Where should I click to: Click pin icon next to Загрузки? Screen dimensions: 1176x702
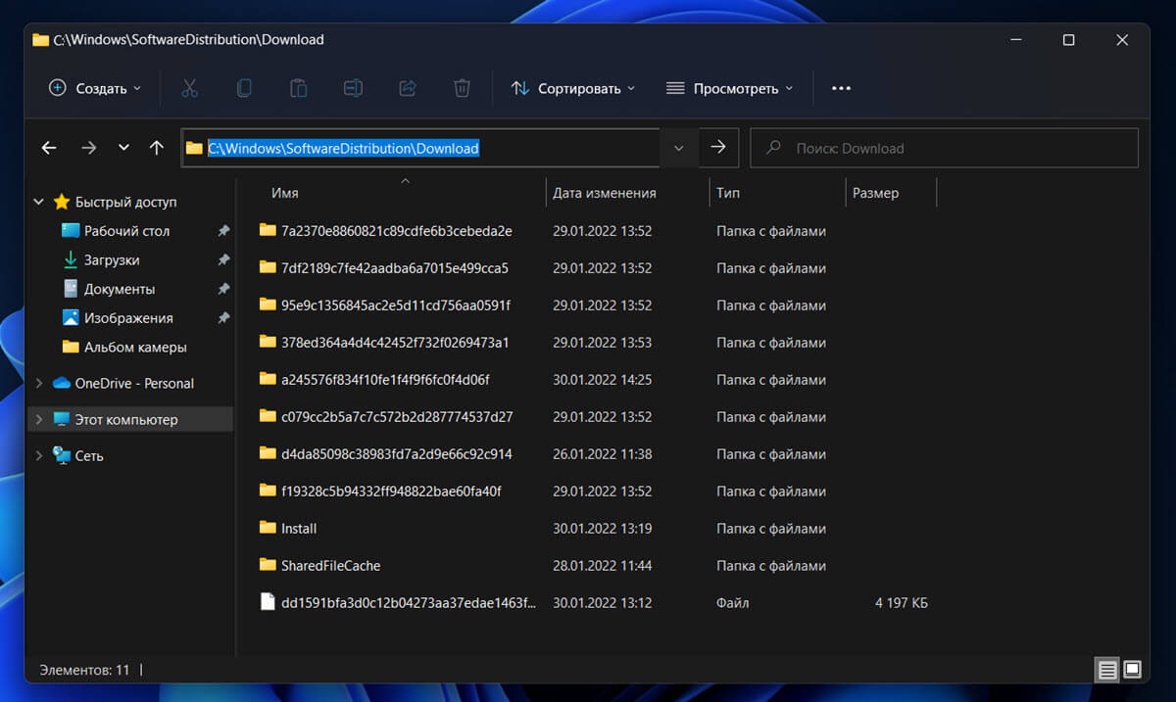(223, 260)
